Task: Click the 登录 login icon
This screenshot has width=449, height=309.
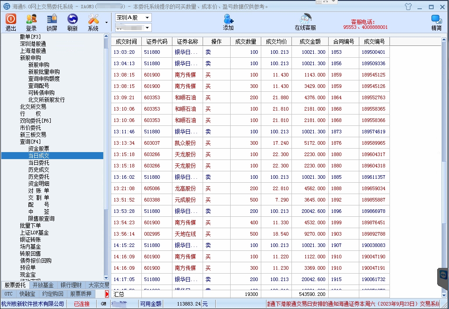Action: click(x=31, y=22)
